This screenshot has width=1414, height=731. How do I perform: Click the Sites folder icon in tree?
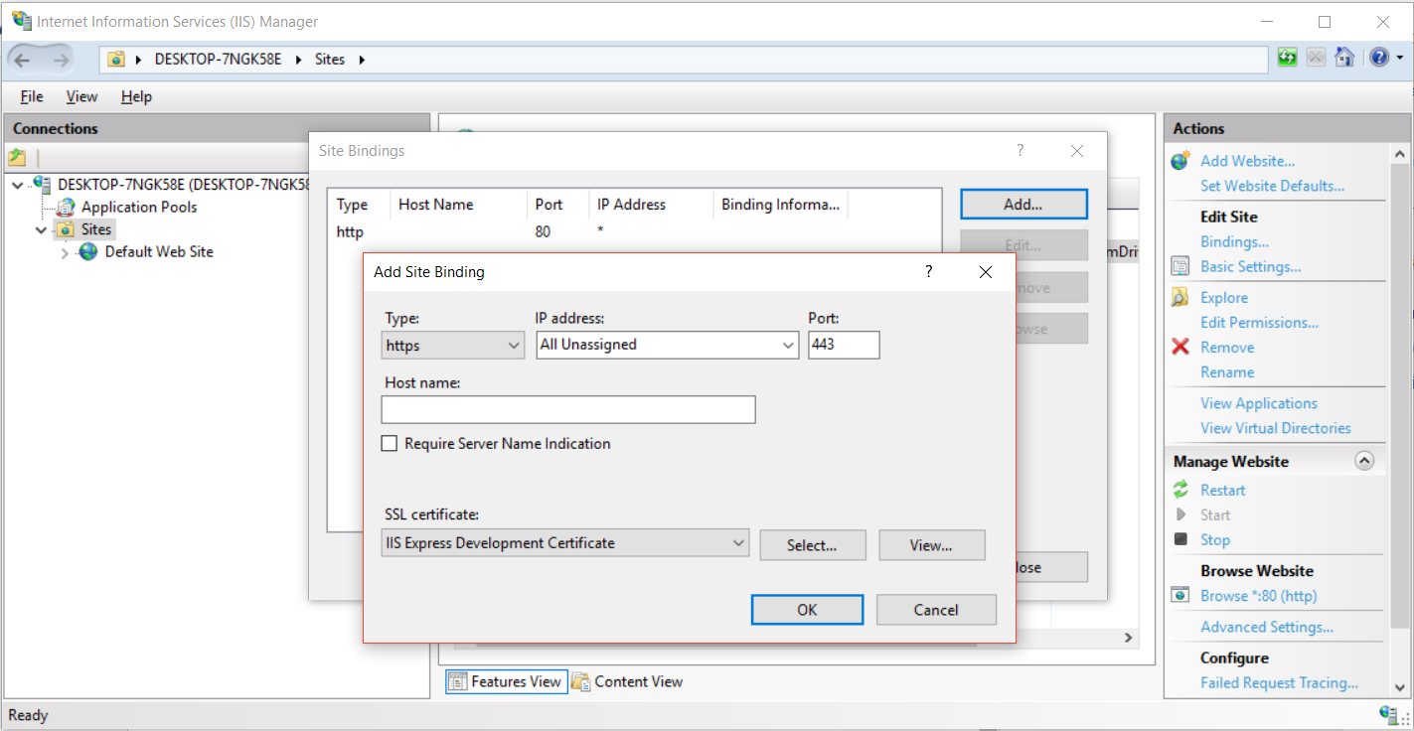tap(66, 229)
